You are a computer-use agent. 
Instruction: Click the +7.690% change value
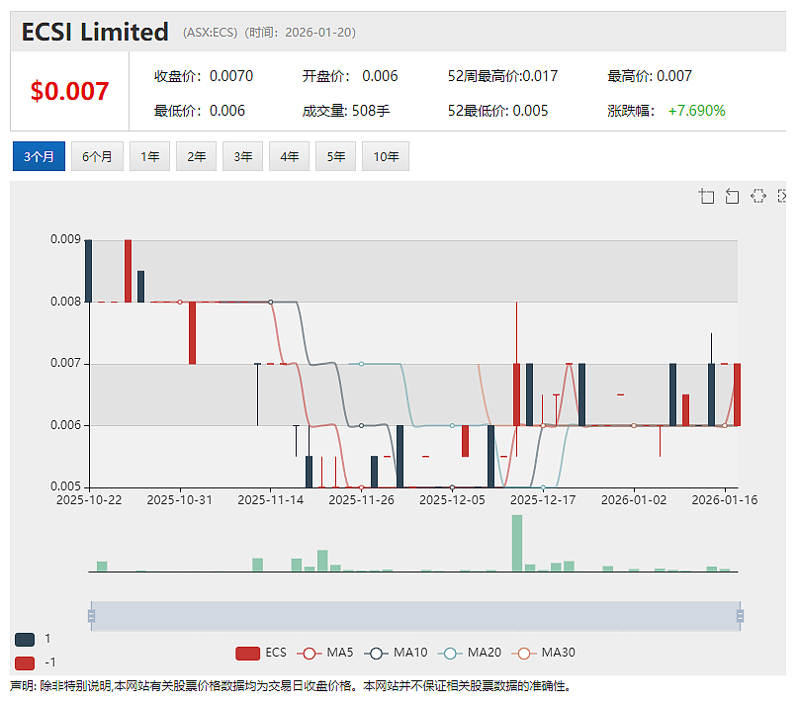point(696,111)
